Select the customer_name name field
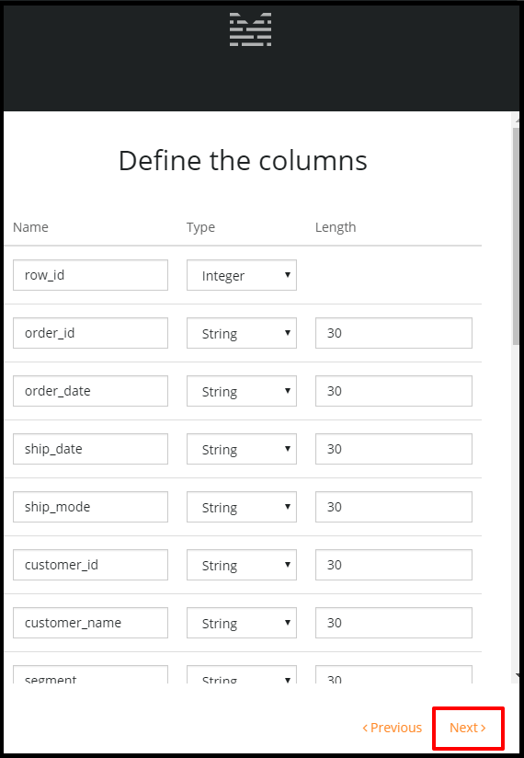This screenshot has height=758, width=524. (x=90, y=623)
